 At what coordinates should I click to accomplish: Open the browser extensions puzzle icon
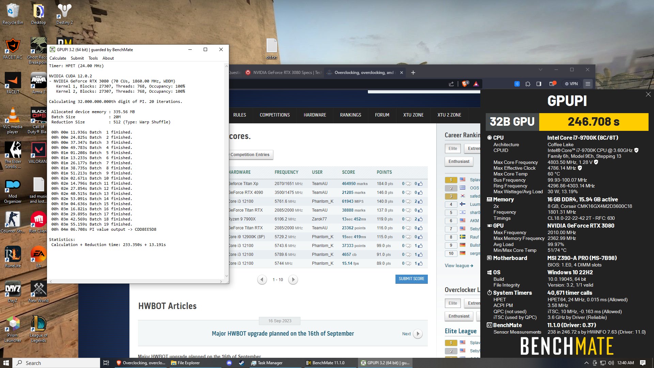pos(528,83)
